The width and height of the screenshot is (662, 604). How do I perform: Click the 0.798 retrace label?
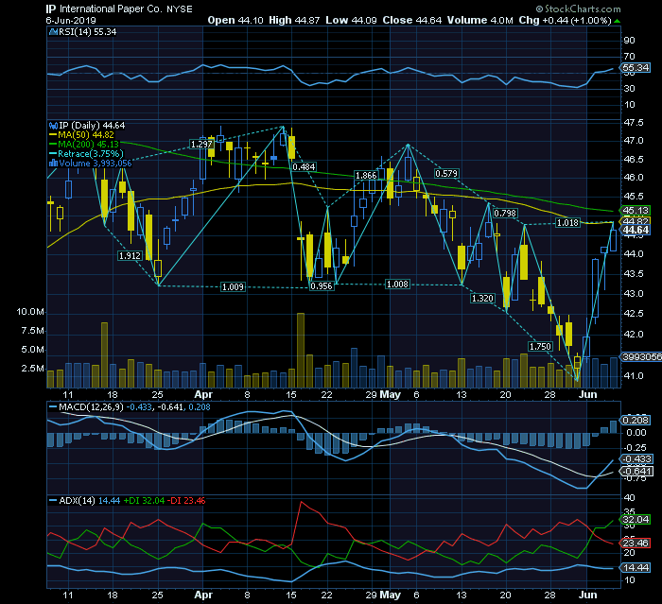(505, 214)
